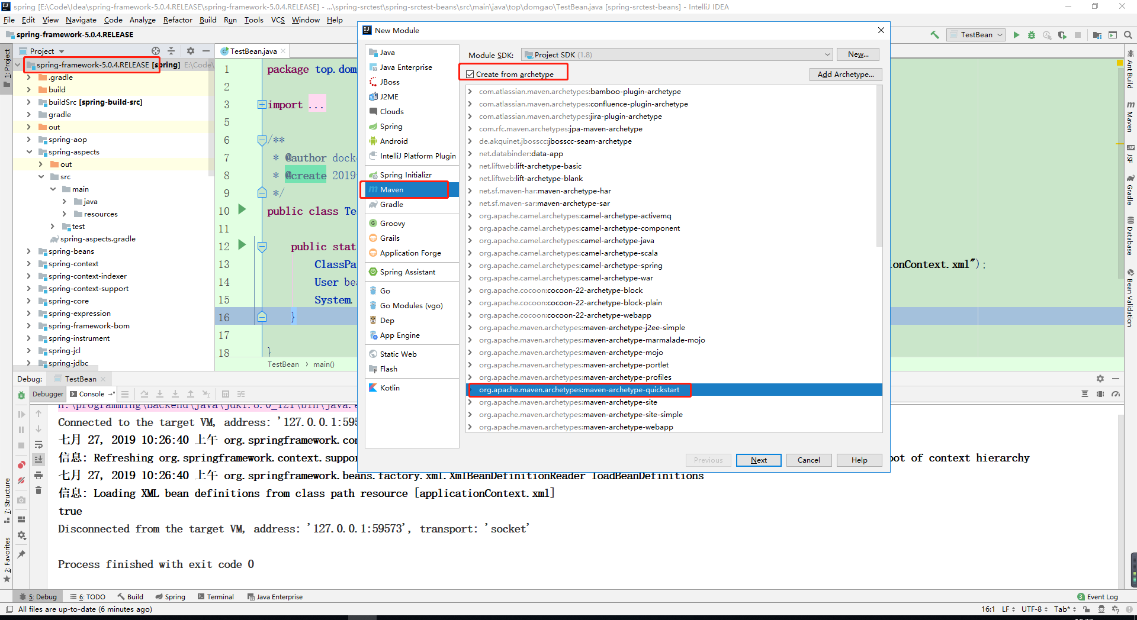The width and height of the screenshot is (1137, 620).
Task: Open the UTF-8 encoding selector in status bar
Action: coord(1035,609)
